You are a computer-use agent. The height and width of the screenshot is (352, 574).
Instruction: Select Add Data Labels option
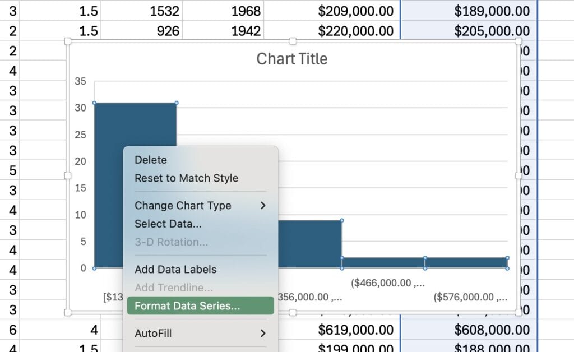(175, 269)
